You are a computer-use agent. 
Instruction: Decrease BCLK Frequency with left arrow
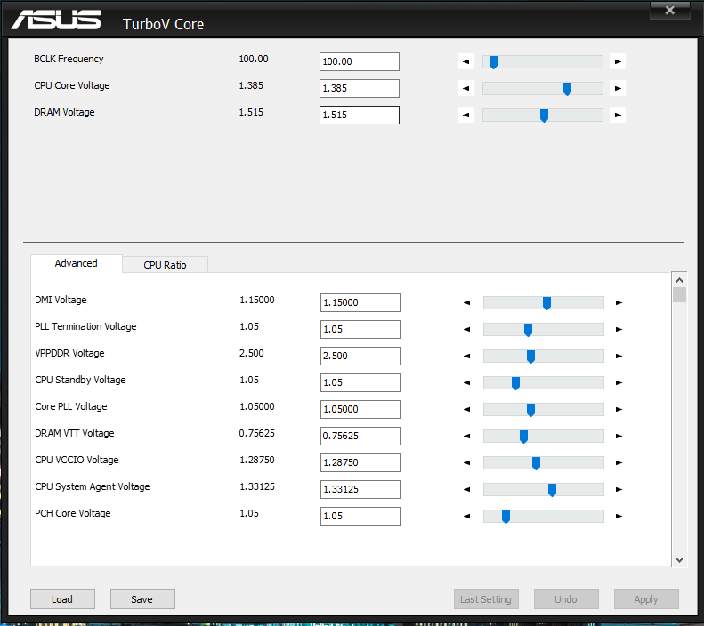pyautogui.click(x=466, y=61)
